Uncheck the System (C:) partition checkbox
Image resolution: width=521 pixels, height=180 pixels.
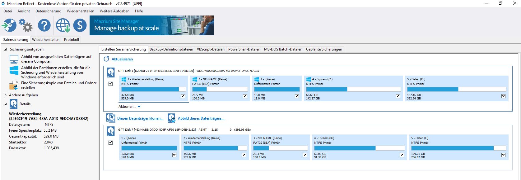point(398,96)
